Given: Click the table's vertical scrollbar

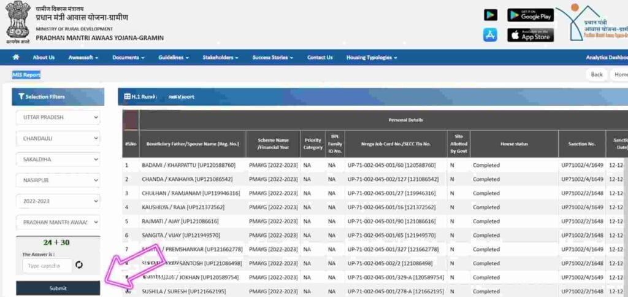Looking at the screenshot, I should [x=626, y=227].
